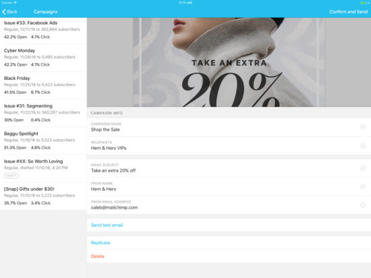Click Confirm and Send

coord(348,12)
